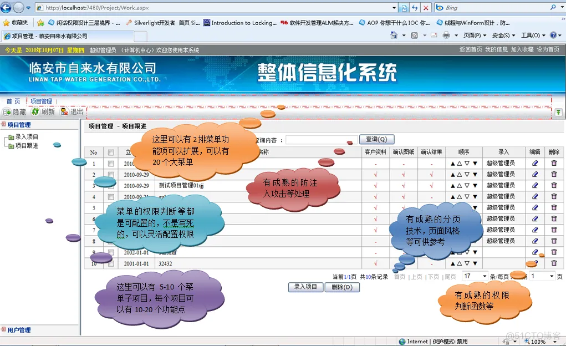Screen dimensions: 566x346
Task: Select the browser tab 项目管理 - 临安自来水有限公司
Action: pyautogui.click(x=68, y=36)
